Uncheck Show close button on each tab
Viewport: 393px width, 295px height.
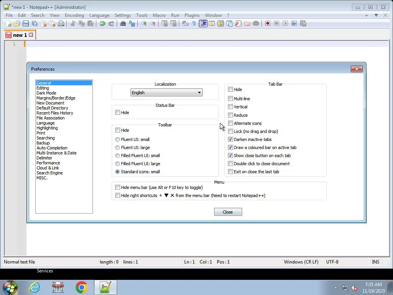point(230,156)
